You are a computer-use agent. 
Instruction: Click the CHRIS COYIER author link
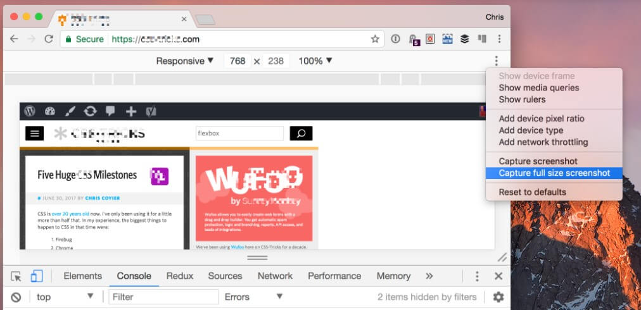point(103,198)
